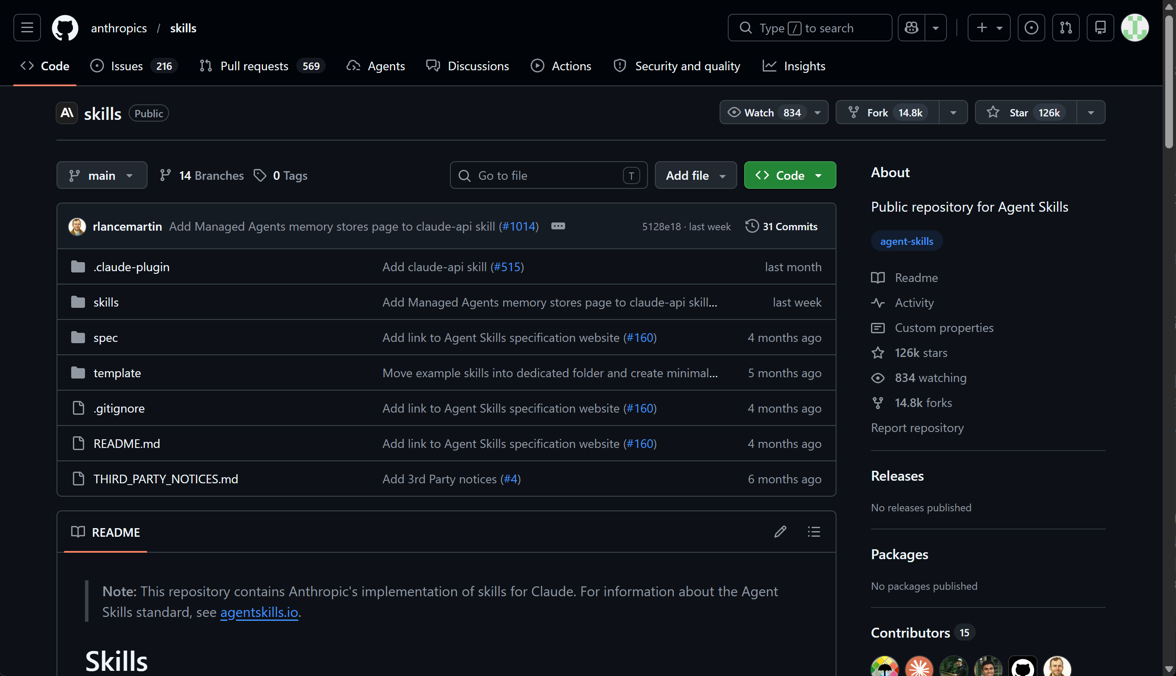Open the Create new plus dropdown

point(989,28)
